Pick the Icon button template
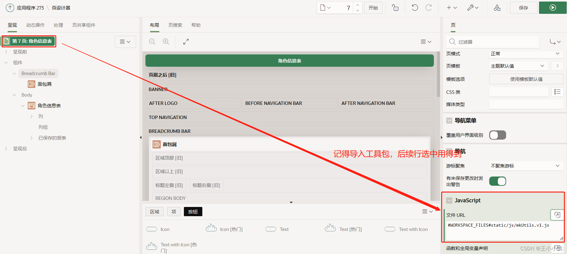 pos(158,229)
